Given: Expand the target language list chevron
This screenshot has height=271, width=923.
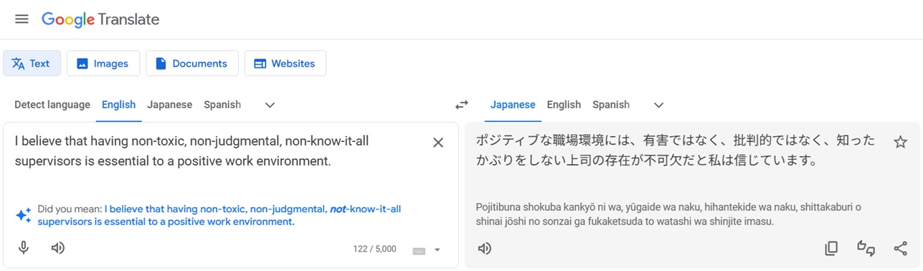Looking at the screenshot, I should 658,105.
